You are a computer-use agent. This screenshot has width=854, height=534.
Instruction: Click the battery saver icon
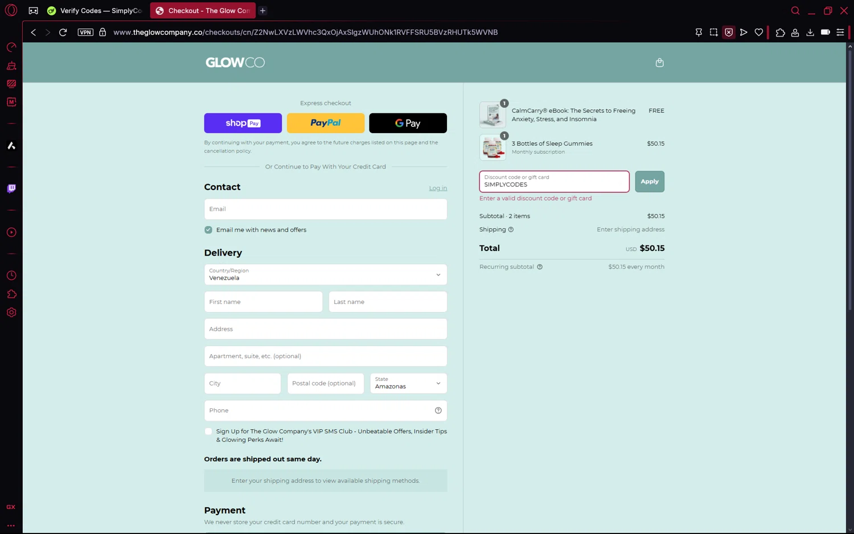pos(825,32)
